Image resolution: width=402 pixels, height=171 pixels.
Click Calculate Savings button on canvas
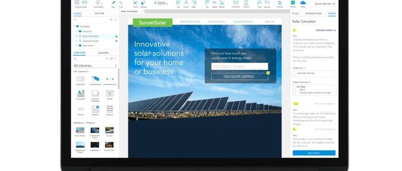tap(240, 76)
